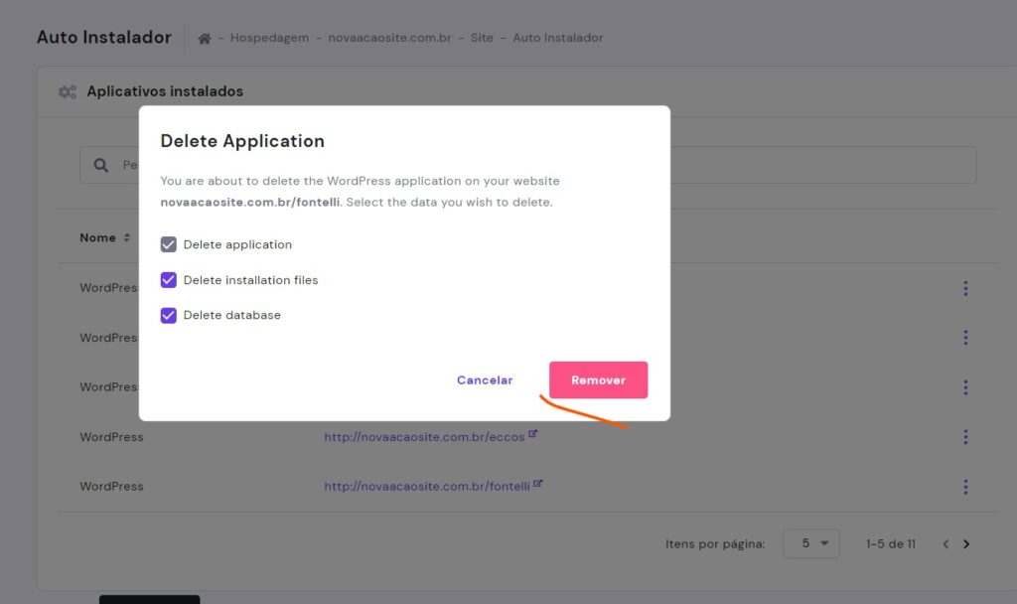Sort the list by Nome column
Image resolution: width=1017 pixels, height=604 pixels.
[105, 238]
